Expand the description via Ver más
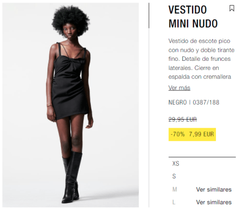 179,88
